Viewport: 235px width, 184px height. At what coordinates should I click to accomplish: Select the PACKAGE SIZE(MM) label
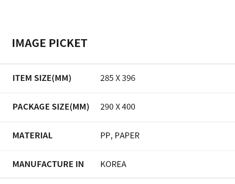pyautogui.click(x=51, y=107)
